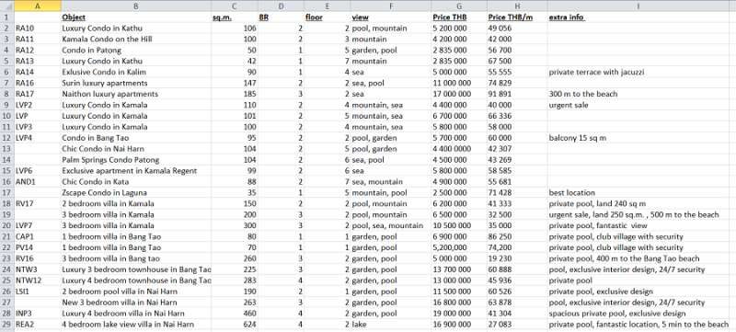Click 'balcony 15 sq m' cell

638,138
